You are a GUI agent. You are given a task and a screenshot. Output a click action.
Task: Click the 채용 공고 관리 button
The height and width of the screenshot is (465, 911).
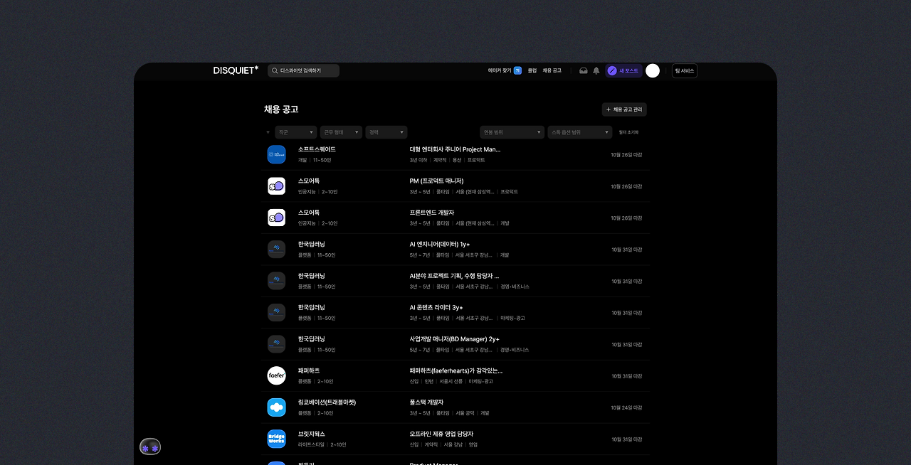tap(624, 109)
